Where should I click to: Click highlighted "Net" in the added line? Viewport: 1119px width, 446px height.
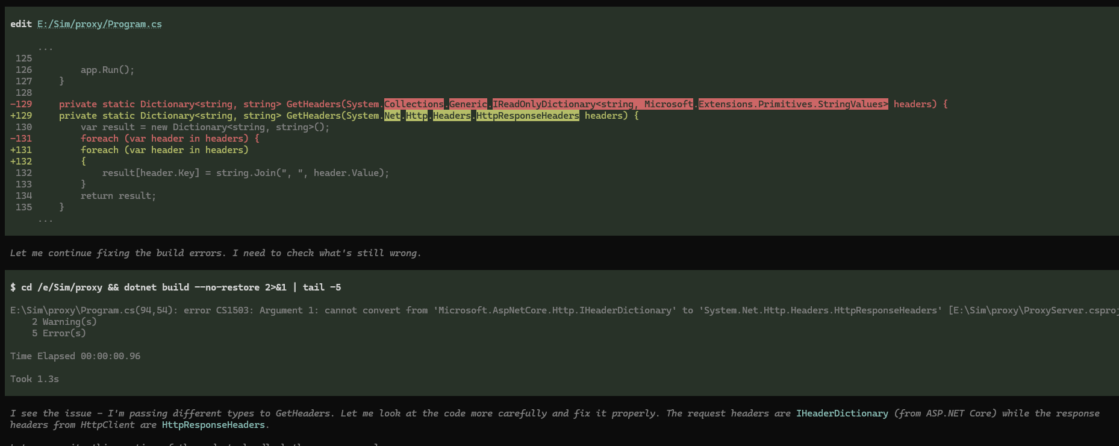[392, 116]
